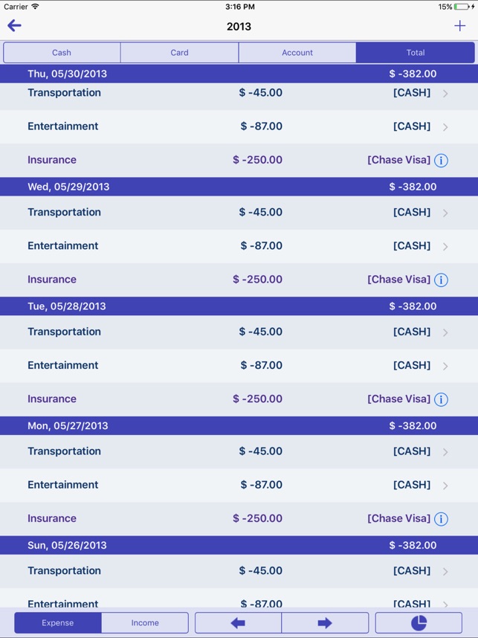Expand 05/28 Transportation entry chevron
Image resolution: width=478 pixels, height=638 pixels.
pyautogui.click(x=445, y=332)
